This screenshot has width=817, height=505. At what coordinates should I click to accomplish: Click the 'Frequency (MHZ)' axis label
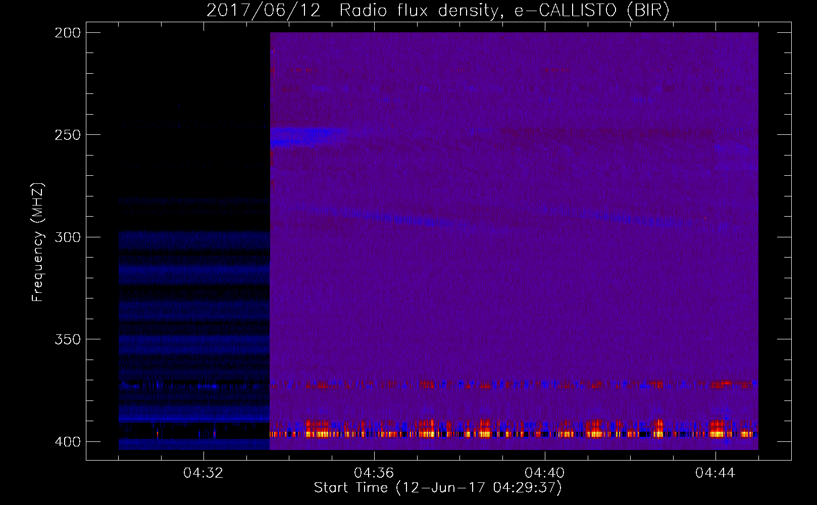tap(38, 242)
